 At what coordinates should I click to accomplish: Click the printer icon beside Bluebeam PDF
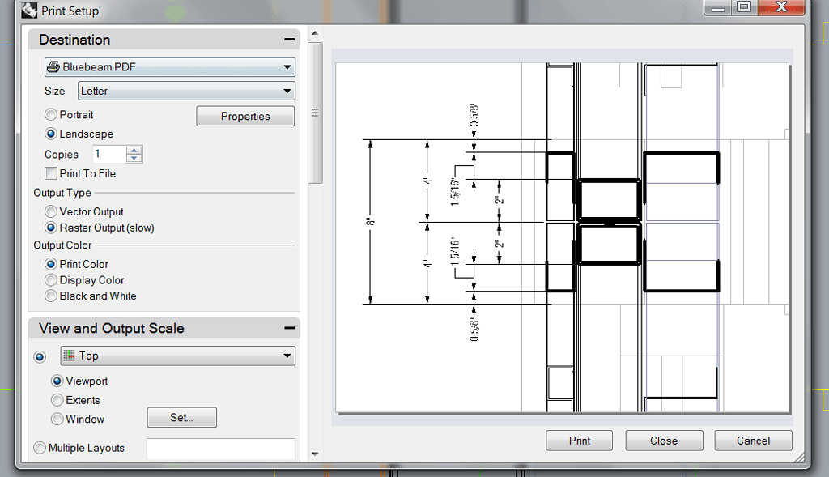[53, 67]
